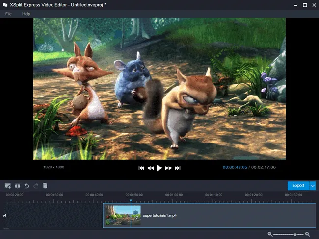Expand the Export dropdown arrow

click(313, 186)
